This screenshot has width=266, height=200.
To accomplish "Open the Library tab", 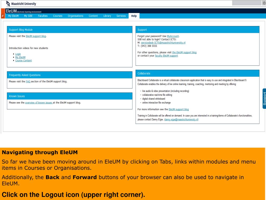I will pos(107,16).
